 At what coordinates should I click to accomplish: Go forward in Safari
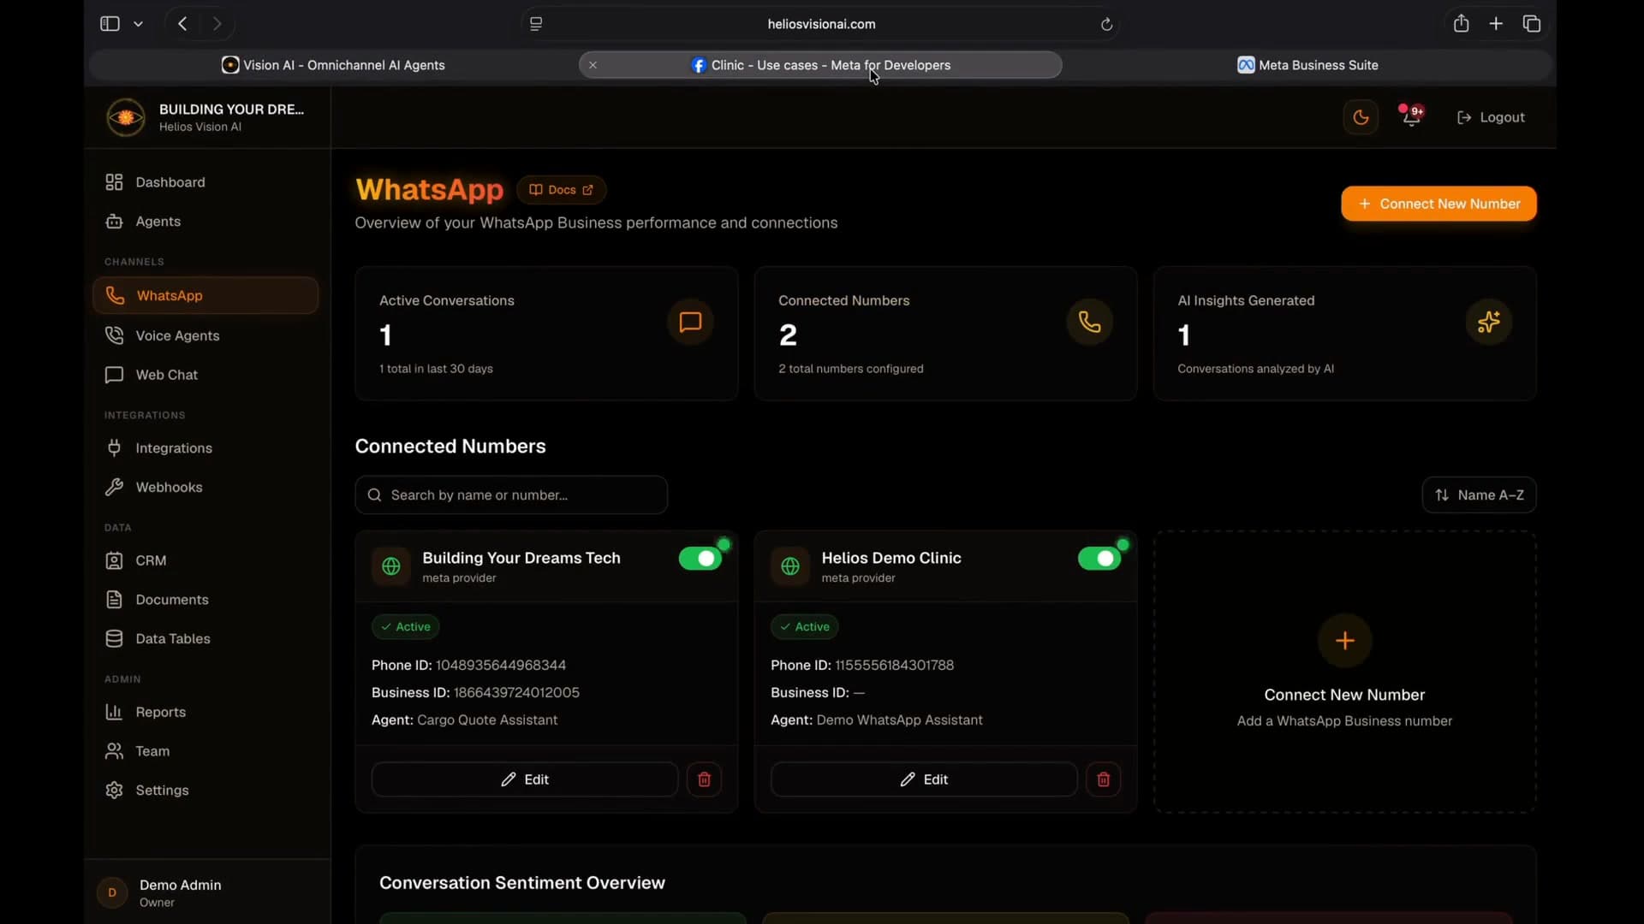pos(217,24)
